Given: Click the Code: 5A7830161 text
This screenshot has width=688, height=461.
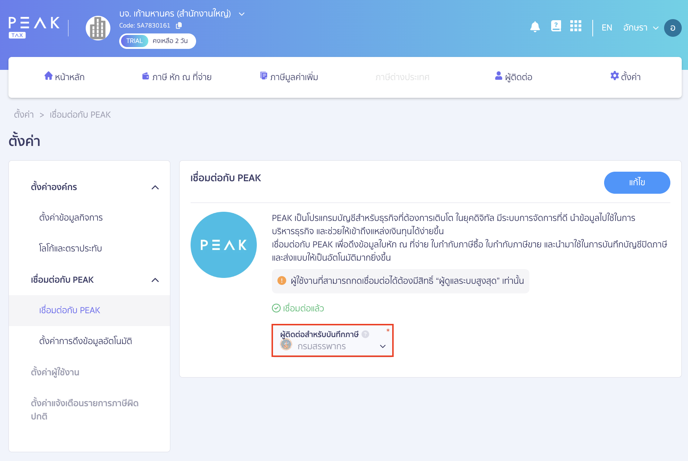Looking at the screenshot, I should 145,25.
